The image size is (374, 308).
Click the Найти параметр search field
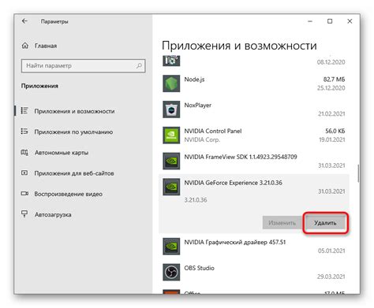point(83,65)
